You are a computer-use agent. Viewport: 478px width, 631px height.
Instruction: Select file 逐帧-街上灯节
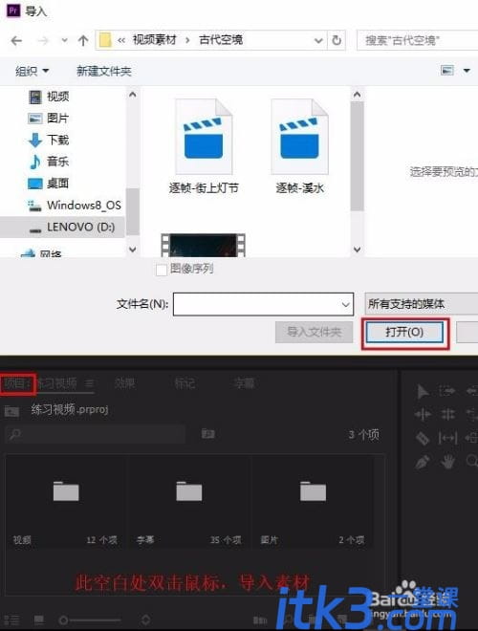[204, 146]
